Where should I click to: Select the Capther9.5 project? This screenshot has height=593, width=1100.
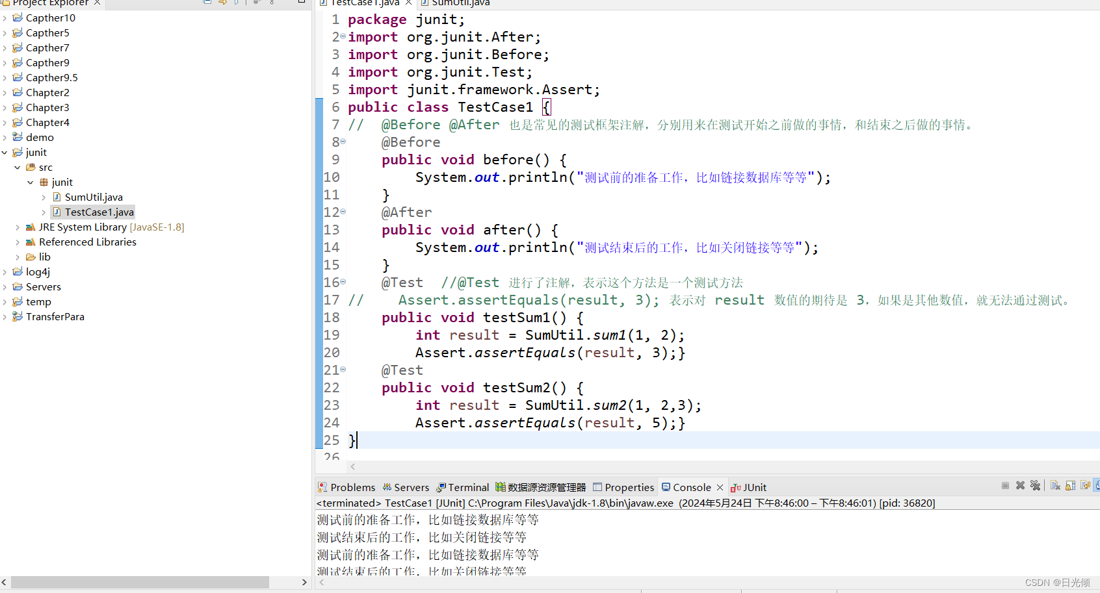(x=52, y=78)
